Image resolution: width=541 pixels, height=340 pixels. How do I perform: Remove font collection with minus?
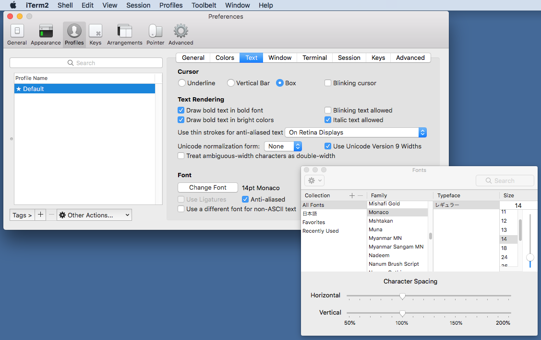(360, 195)
